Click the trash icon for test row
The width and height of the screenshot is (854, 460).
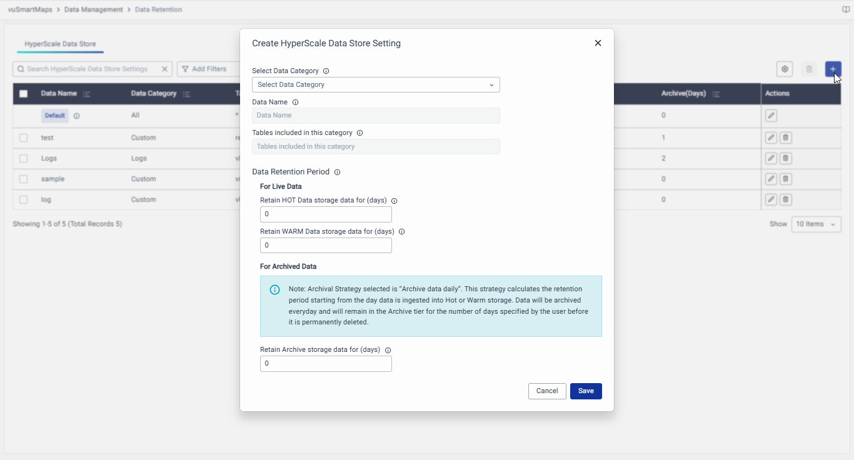(x=786, y=137)
